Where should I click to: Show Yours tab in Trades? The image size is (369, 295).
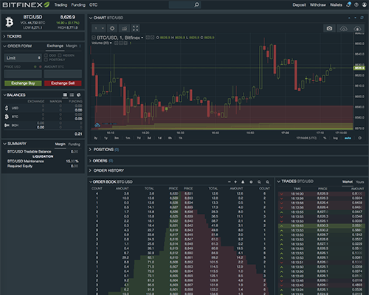click(x=359, y=182)
